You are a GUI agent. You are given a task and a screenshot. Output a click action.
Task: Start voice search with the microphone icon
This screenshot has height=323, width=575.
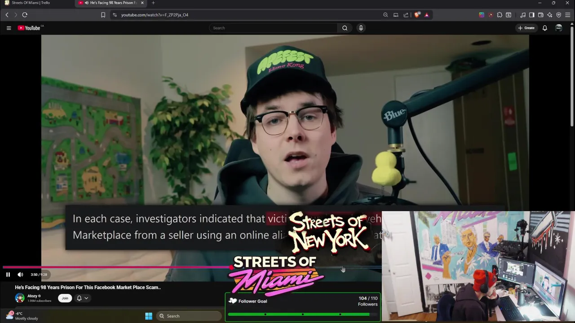pos(361,28)
